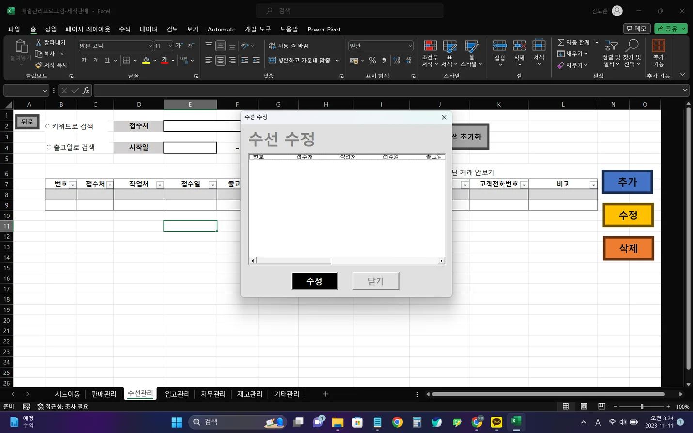Open number format dropdown 일반
Viewport: 693px width, 433px height.
(410, 46)
